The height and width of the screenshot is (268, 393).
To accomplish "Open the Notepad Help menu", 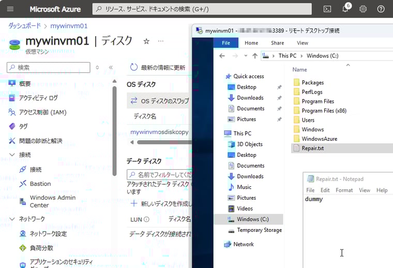I will (x=382, y=190).
